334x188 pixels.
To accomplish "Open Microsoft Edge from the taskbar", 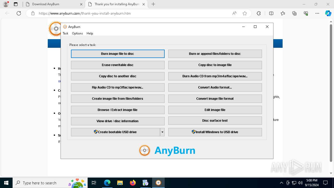I will (x=107, y=183).
